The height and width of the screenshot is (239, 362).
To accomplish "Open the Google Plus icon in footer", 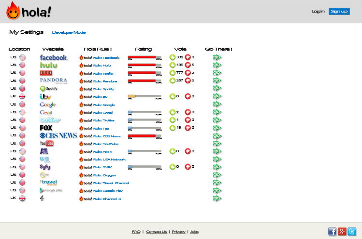I will (x=342, y=231).
